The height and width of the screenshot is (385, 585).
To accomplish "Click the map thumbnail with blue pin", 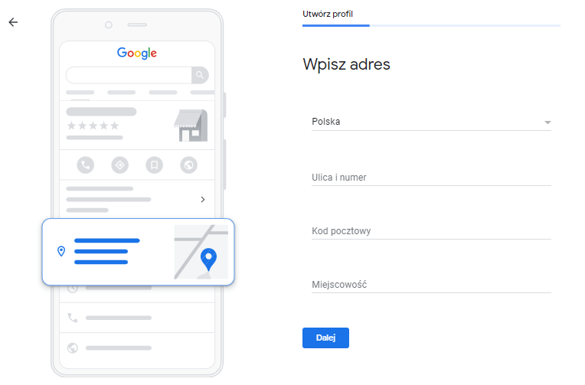I will [x=201, y=252].
